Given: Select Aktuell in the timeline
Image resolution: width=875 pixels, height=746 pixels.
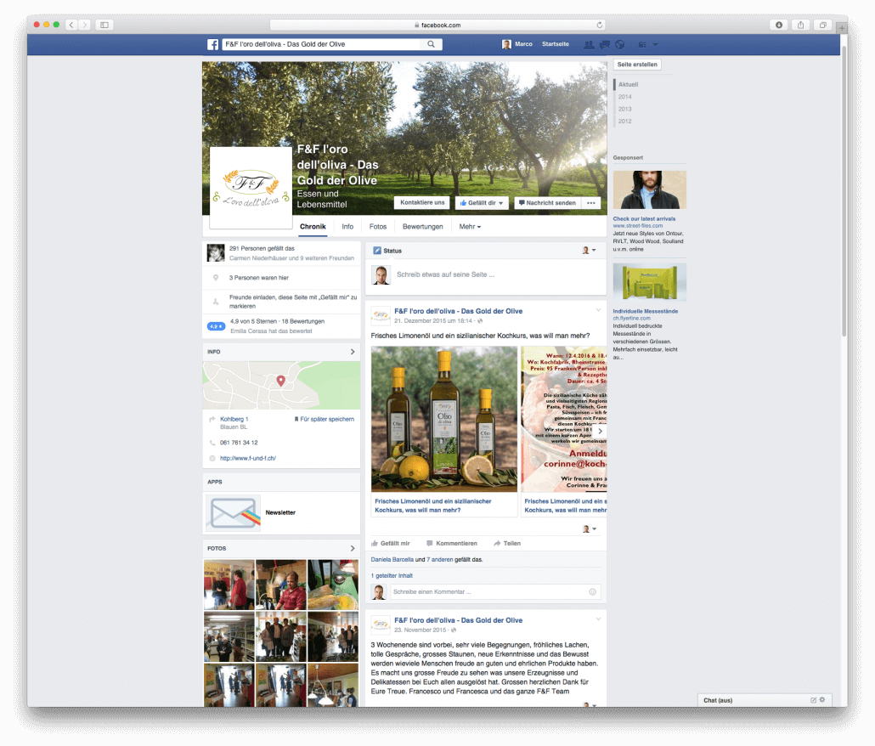Looking at the screenshot, I should coord(629,85).
